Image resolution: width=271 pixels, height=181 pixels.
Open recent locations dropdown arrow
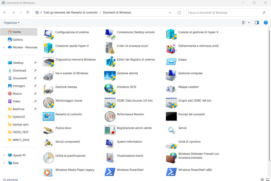21,12
